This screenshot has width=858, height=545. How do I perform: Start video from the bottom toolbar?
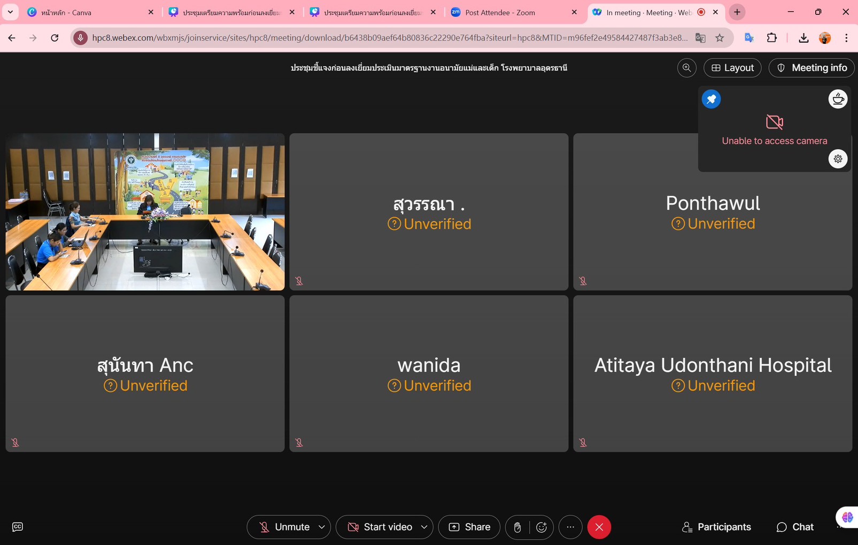380,527
